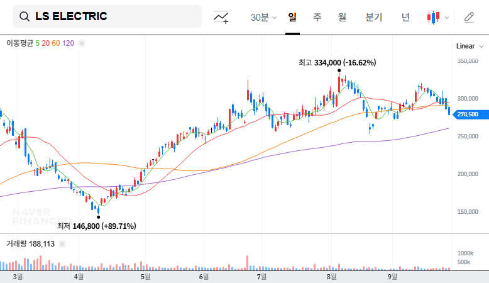Click the 4월 date axis label
The width and height of the screenshot is (489, 283).
79,277
